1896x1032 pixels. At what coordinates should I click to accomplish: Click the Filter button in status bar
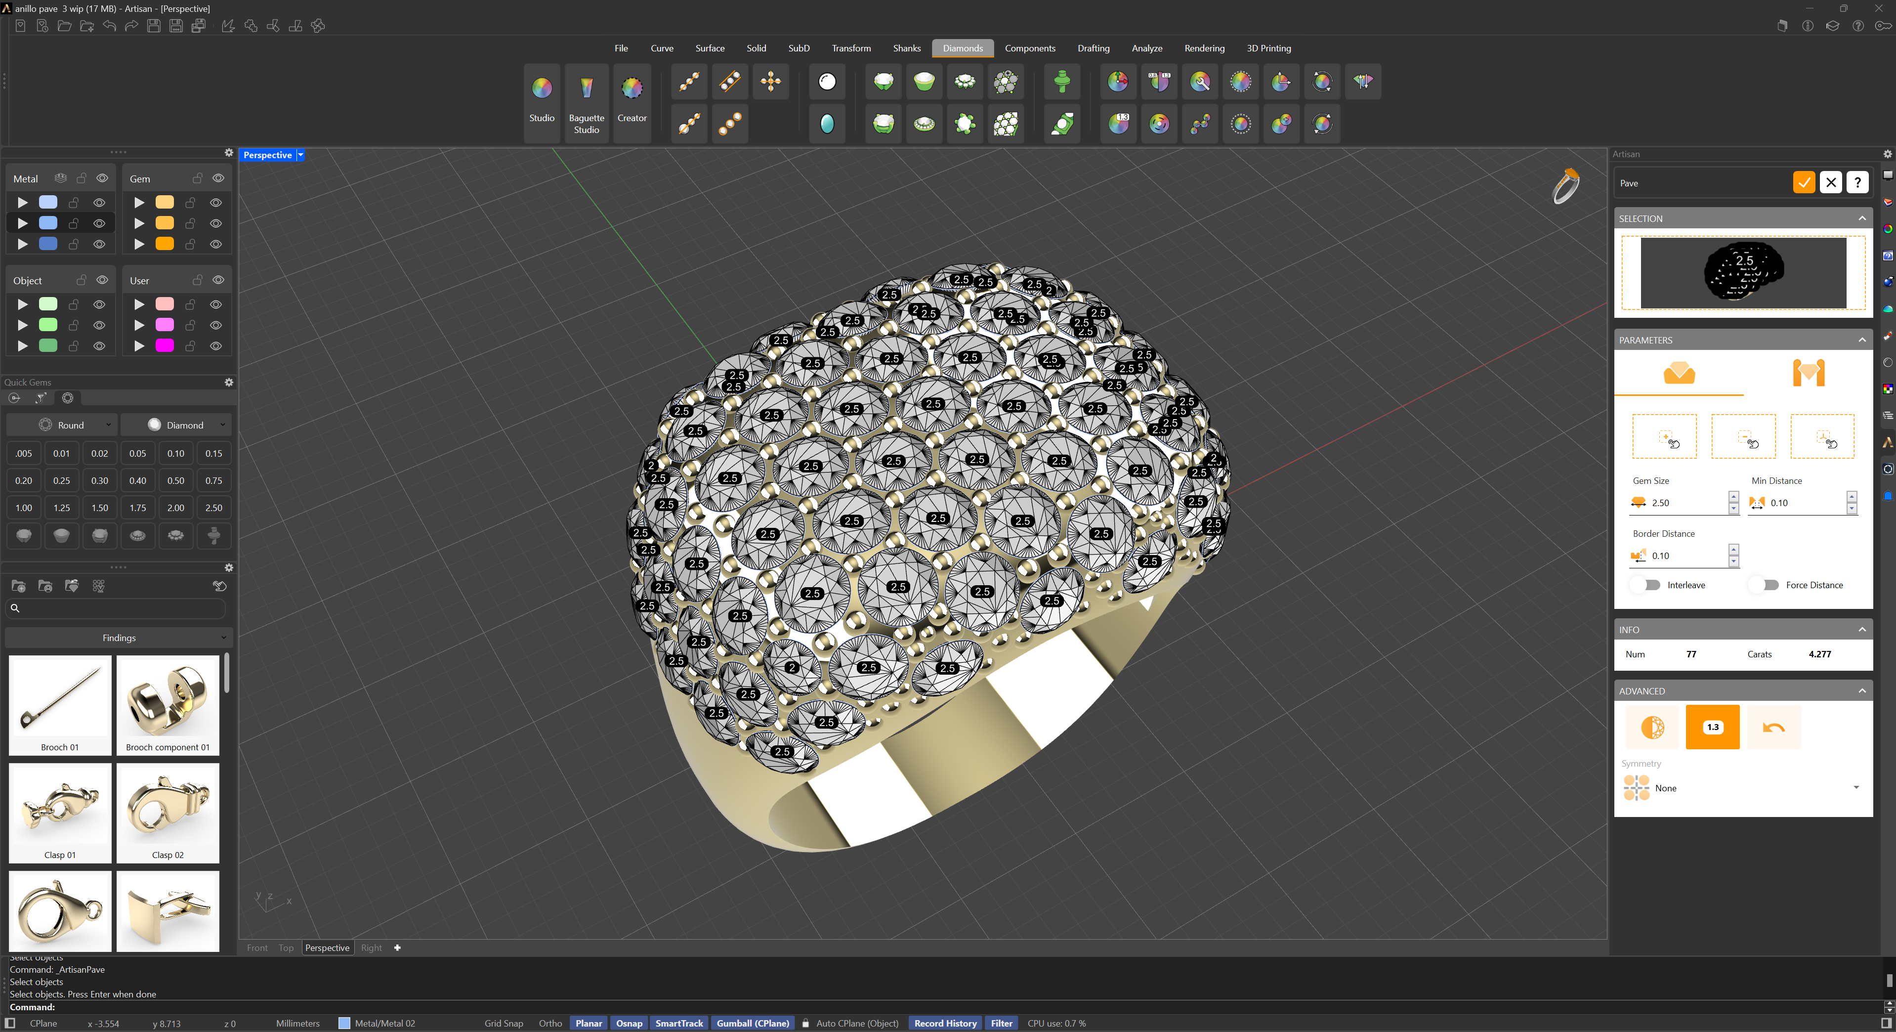point(1001,1023)
